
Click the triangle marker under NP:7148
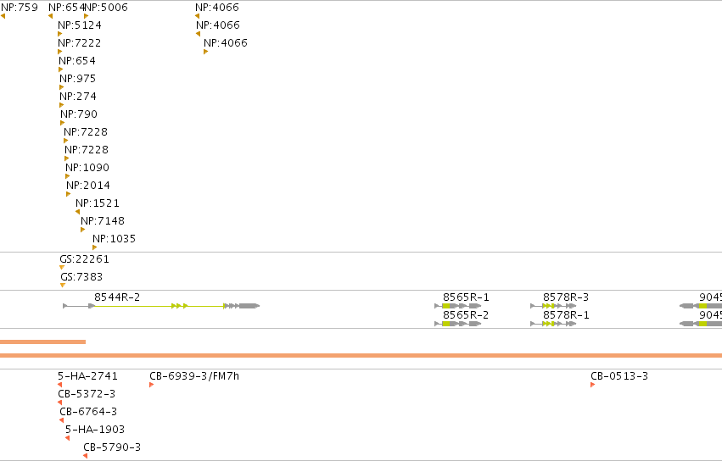83,230
